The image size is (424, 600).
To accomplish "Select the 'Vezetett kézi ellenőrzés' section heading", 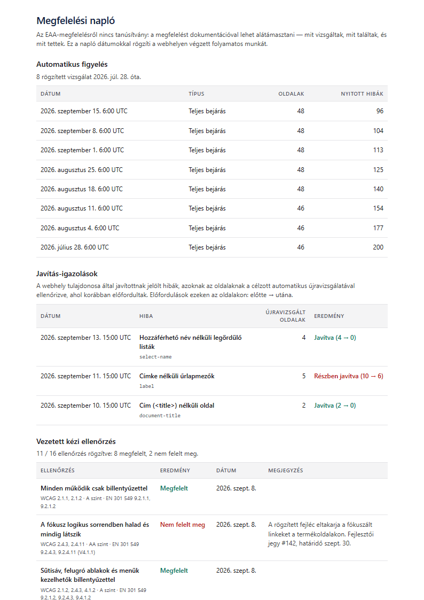I will click(76, 441).
